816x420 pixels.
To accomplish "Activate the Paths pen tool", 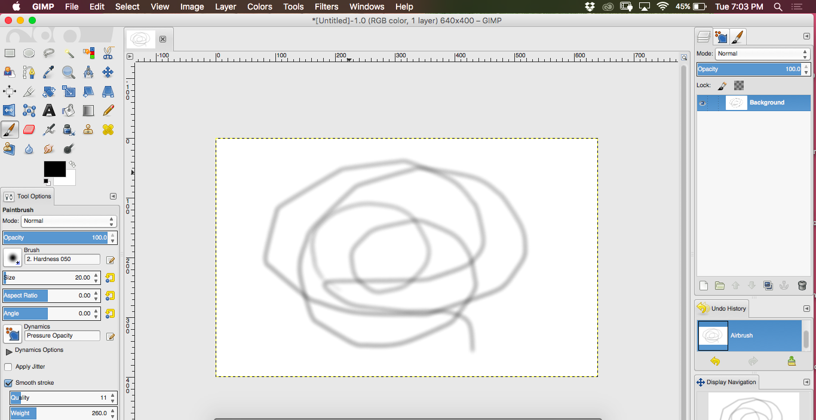I will pyautogui.click(x=29, y=72).
